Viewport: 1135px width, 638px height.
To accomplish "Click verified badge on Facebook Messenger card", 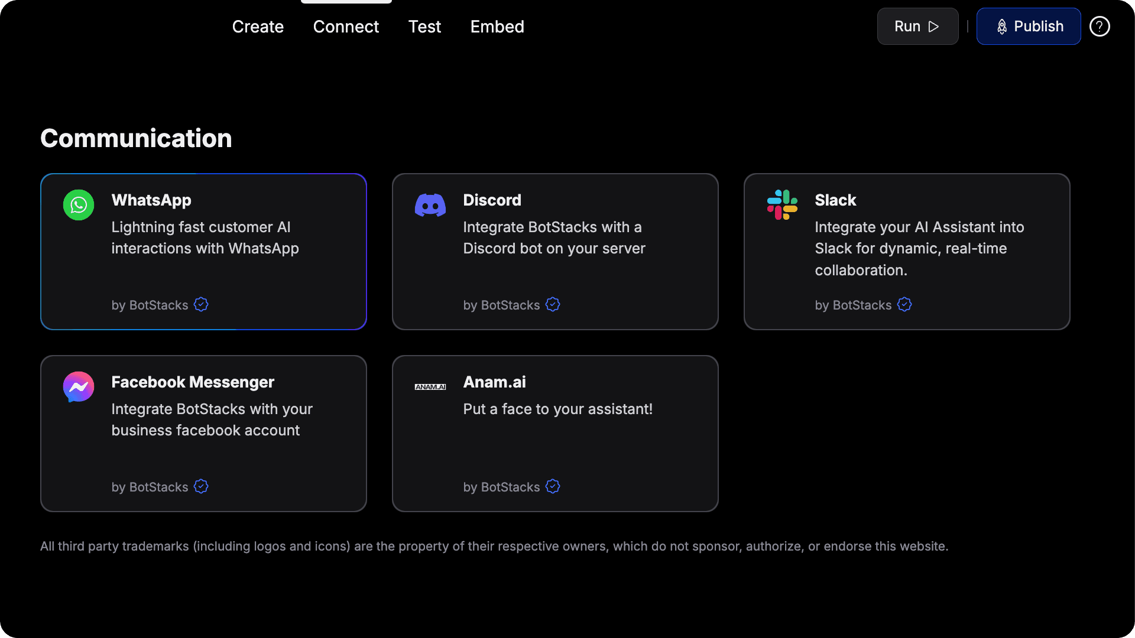I will (x=201, y=487).
